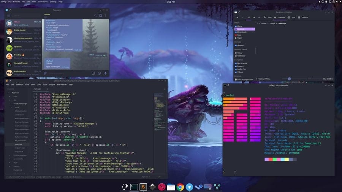This screenshot has width=342, height=192.
Task: Adjust the Dolphin icon zoom slider
Action: tap(289, 79)
